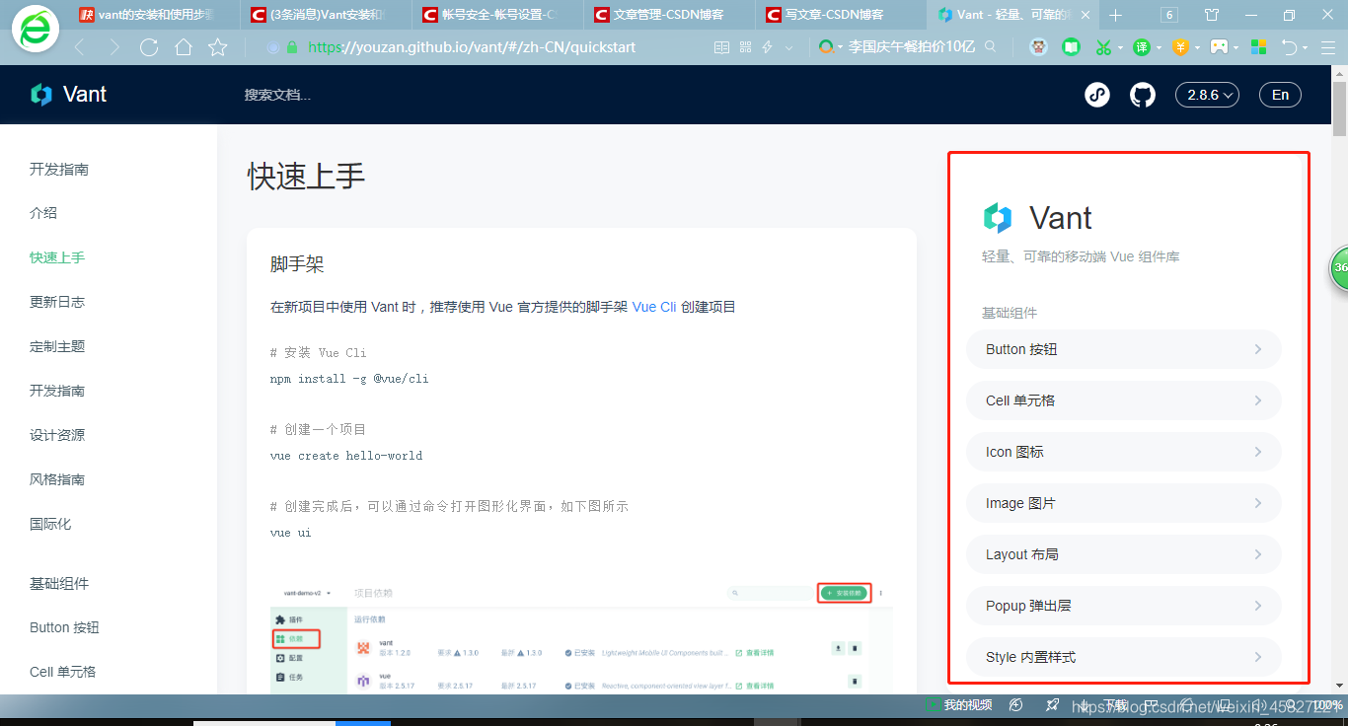
Task: Click the browser forward arrow
Action: coord(114,47)
